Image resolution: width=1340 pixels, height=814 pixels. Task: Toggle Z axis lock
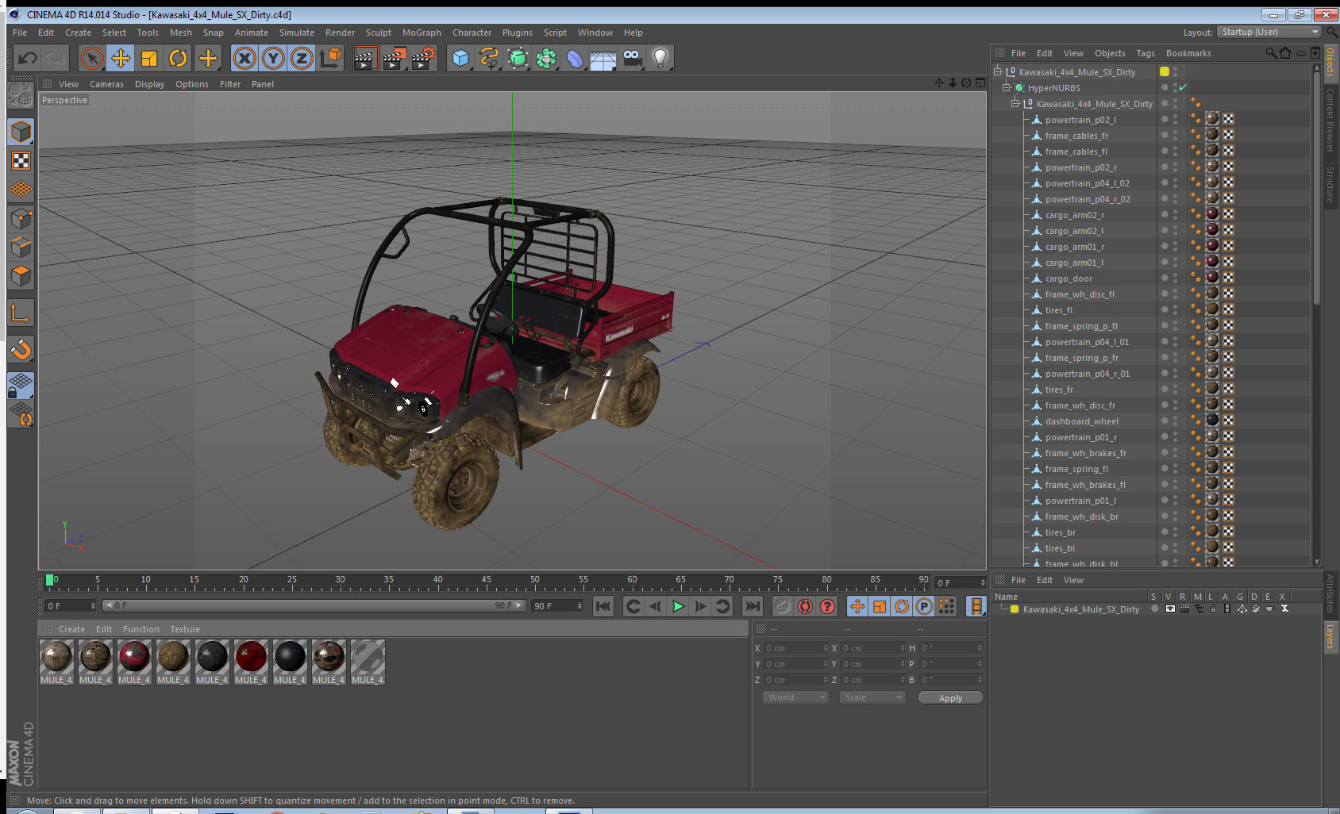(302, 58)
